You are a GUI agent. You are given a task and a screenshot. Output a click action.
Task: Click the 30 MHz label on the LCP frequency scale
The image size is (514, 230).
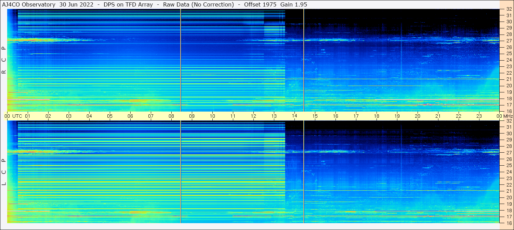[508, 133]
